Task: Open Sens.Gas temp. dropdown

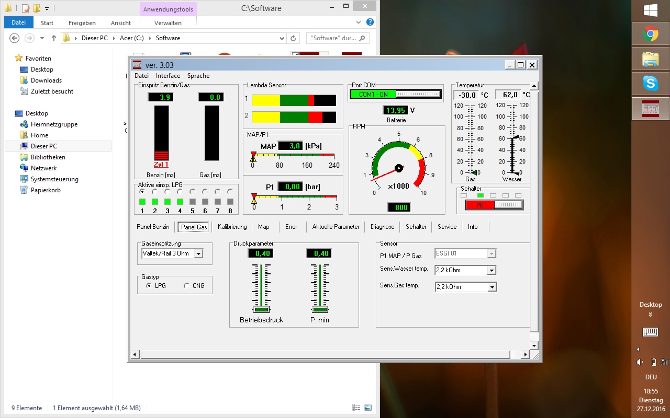Action: tap(491, 287)
